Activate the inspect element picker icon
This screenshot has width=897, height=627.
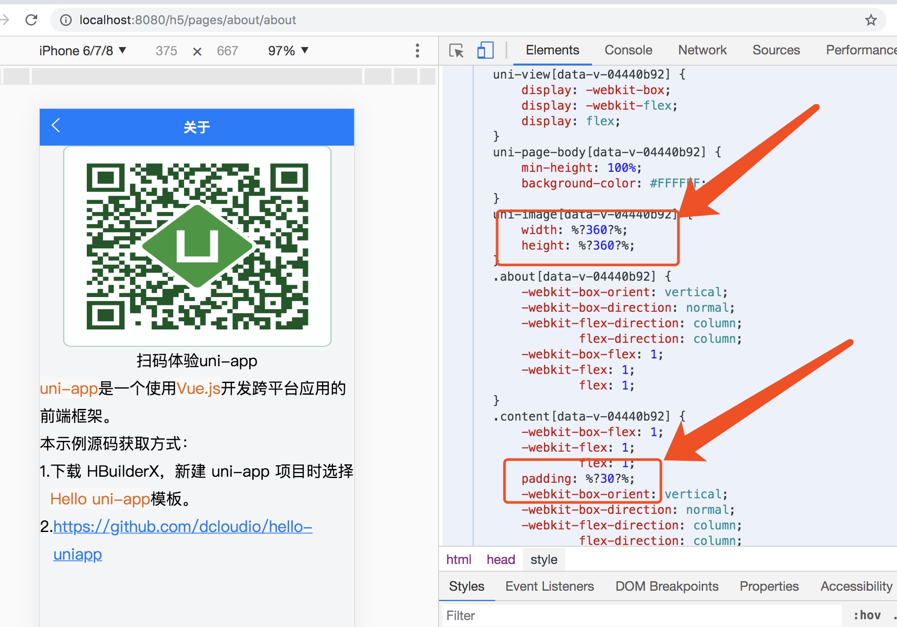coord(456,51)
